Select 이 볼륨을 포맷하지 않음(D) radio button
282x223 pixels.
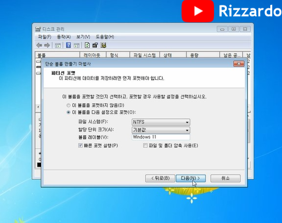(x=69, y=105)
